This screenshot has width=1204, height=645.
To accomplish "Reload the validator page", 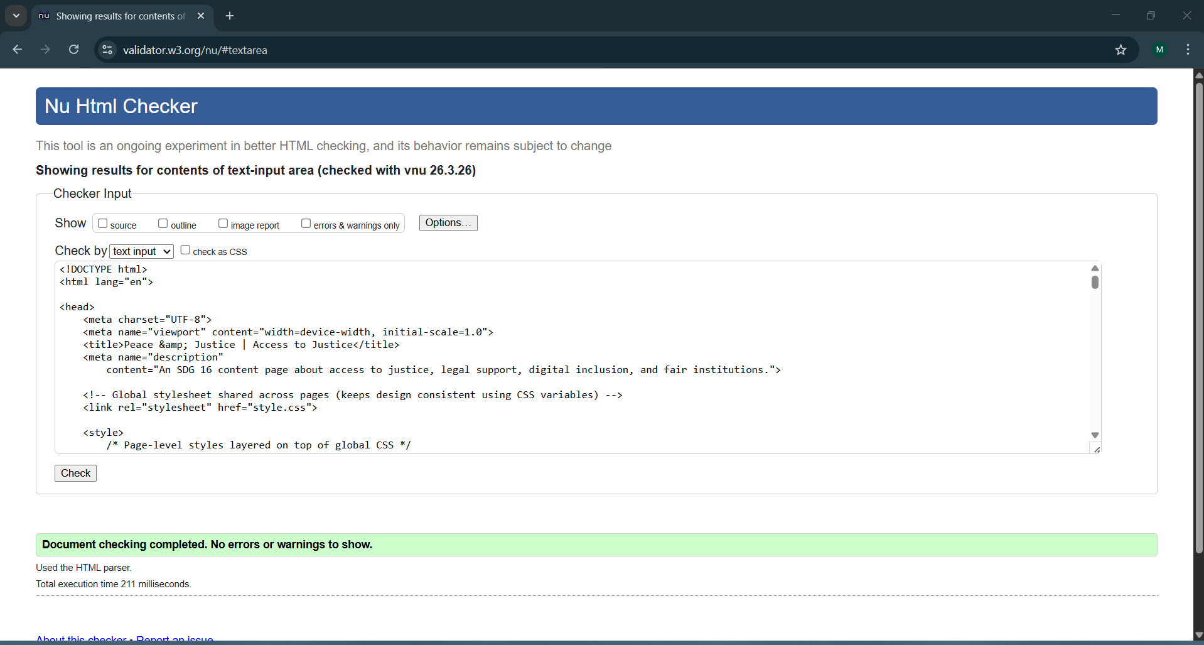I will [x=73, y=50].
